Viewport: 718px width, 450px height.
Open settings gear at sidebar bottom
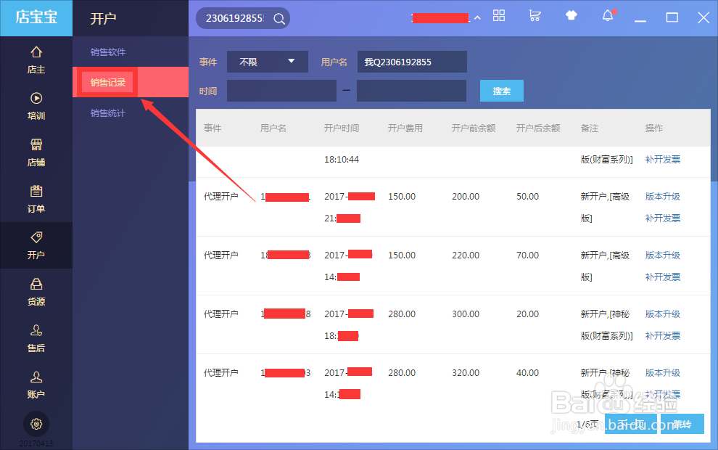36,425
